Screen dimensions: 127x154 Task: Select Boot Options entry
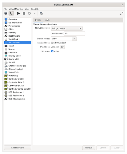18,36
